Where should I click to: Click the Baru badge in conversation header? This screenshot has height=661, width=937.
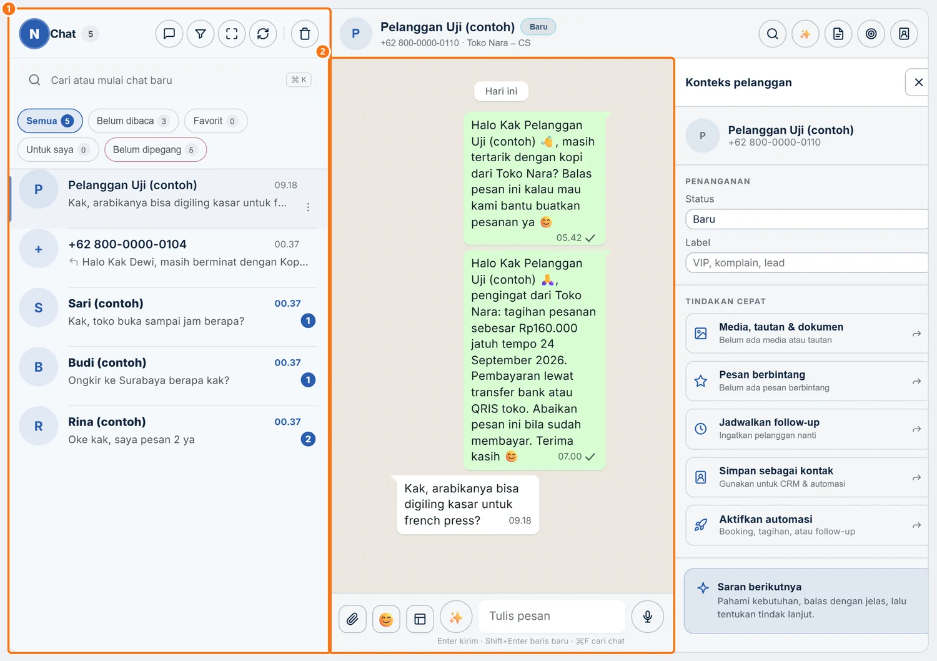538,27
